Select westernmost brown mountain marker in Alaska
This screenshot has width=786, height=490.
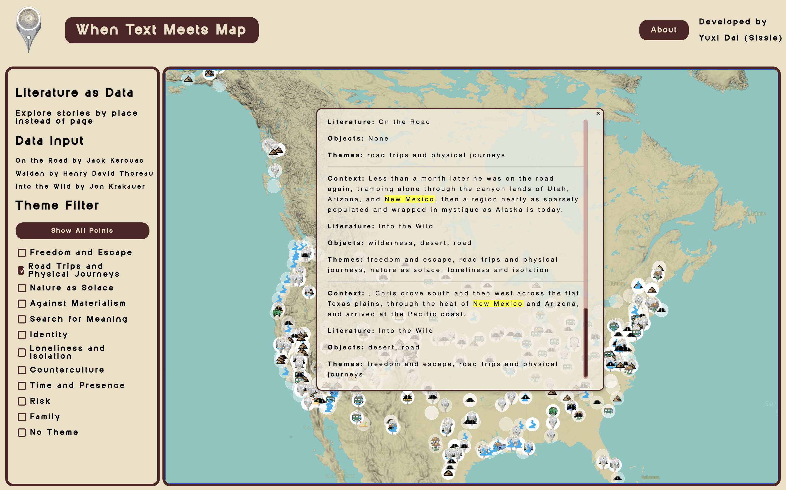(188, 79)
